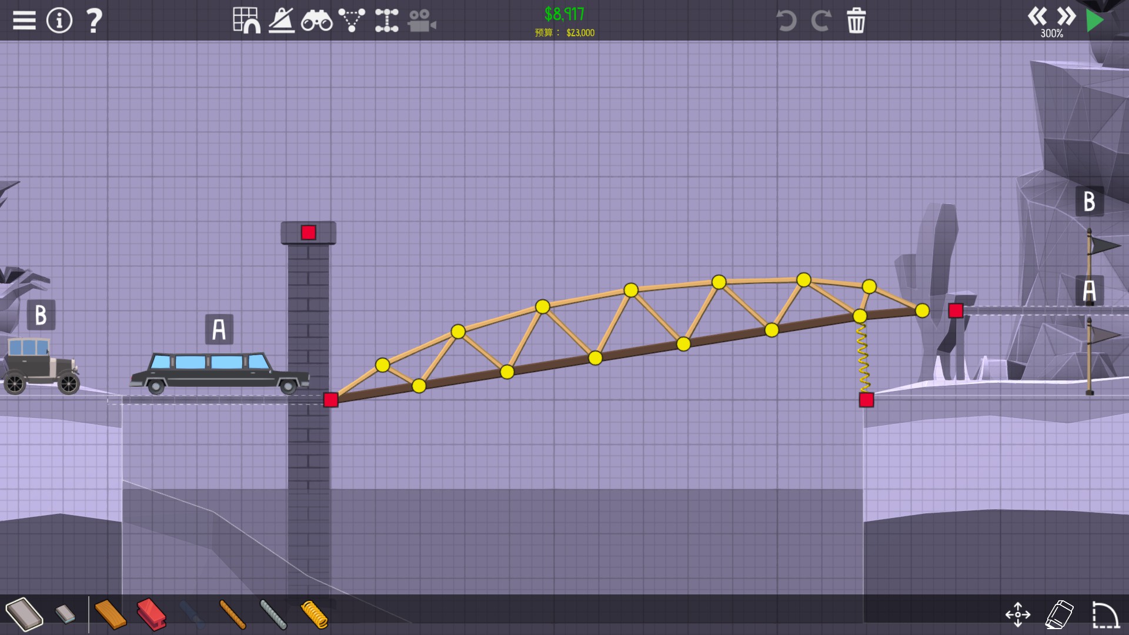Choose the yellow spring material
Screen dimensions: 1129x635
tap(314, 614)
